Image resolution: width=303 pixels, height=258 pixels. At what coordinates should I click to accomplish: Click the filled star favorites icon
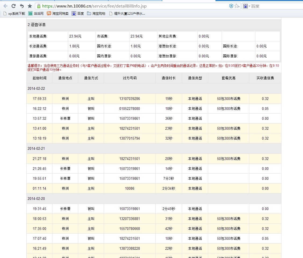[x=30, y=6]
